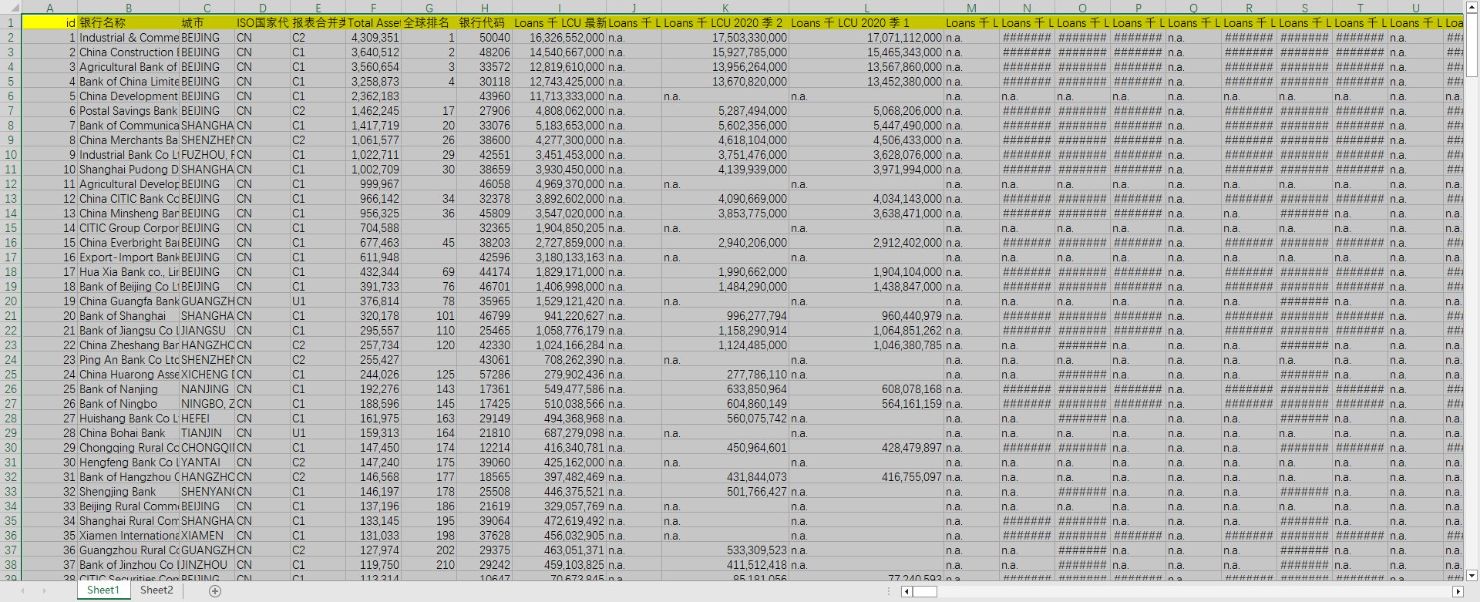
Task: Click the 'Total Asse' header cell
Action: 374,22
